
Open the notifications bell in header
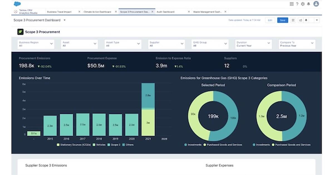coord(308,4)
